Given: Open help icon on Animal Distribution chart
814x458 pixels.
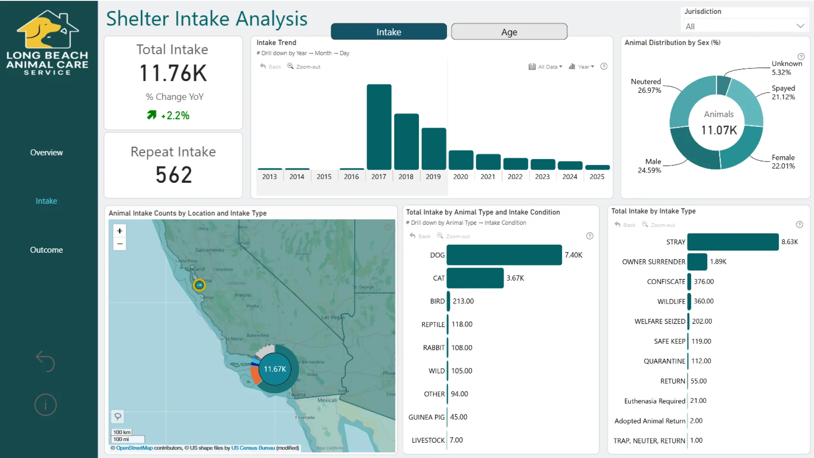Looking at the screenshot, I should [801, 56].
